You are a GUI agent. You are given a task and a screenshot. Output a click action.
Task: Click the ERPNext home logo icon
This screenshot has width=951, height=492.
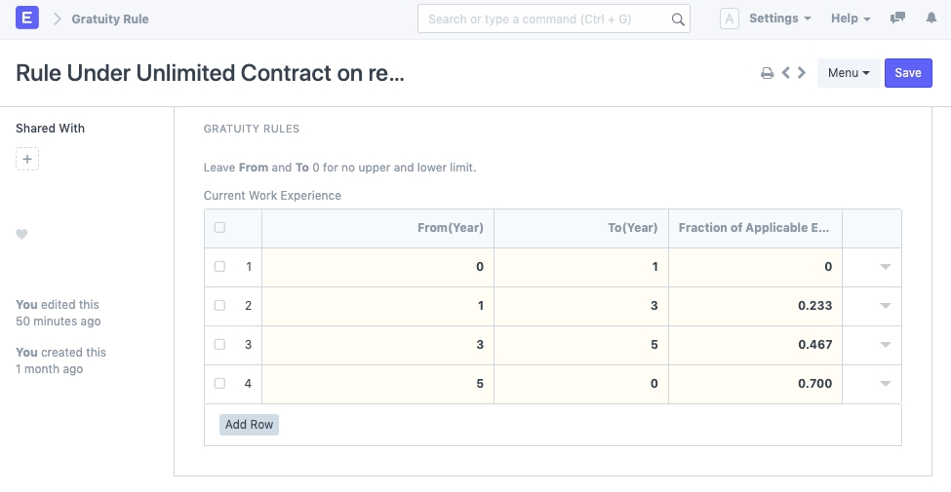coord(27,19)
